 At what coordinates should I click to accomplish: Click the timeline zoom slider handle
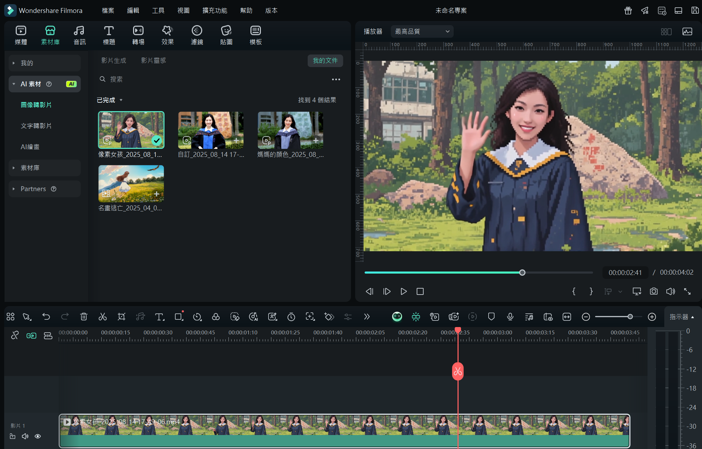point(630,317)
